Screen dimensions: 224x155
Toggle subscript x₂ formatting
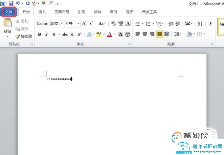click(72, 34)
